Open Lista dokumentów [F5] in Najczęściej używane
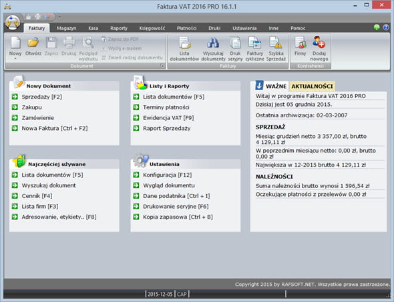The width and height of the screenshot is (394, 302). pos(52,175)
